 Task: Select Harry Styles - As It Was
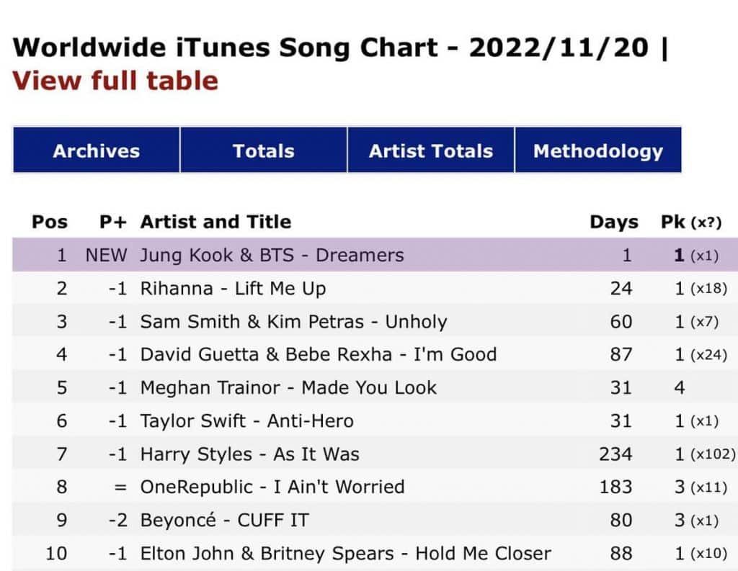(249, 454)
